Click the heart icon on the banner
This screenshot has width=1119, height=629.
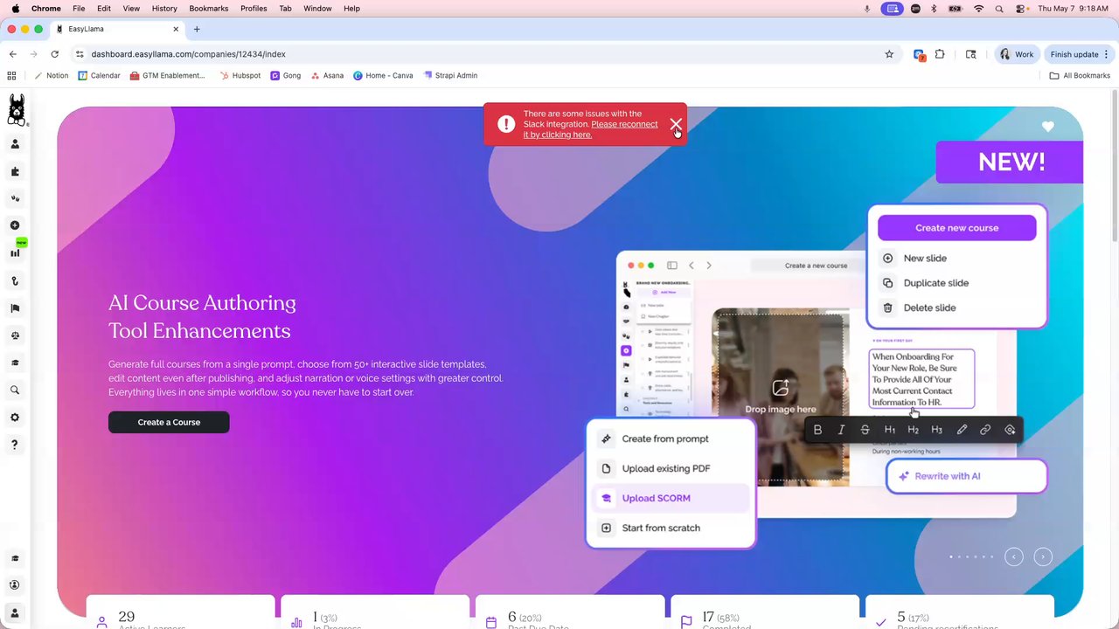coord(1048,127)
